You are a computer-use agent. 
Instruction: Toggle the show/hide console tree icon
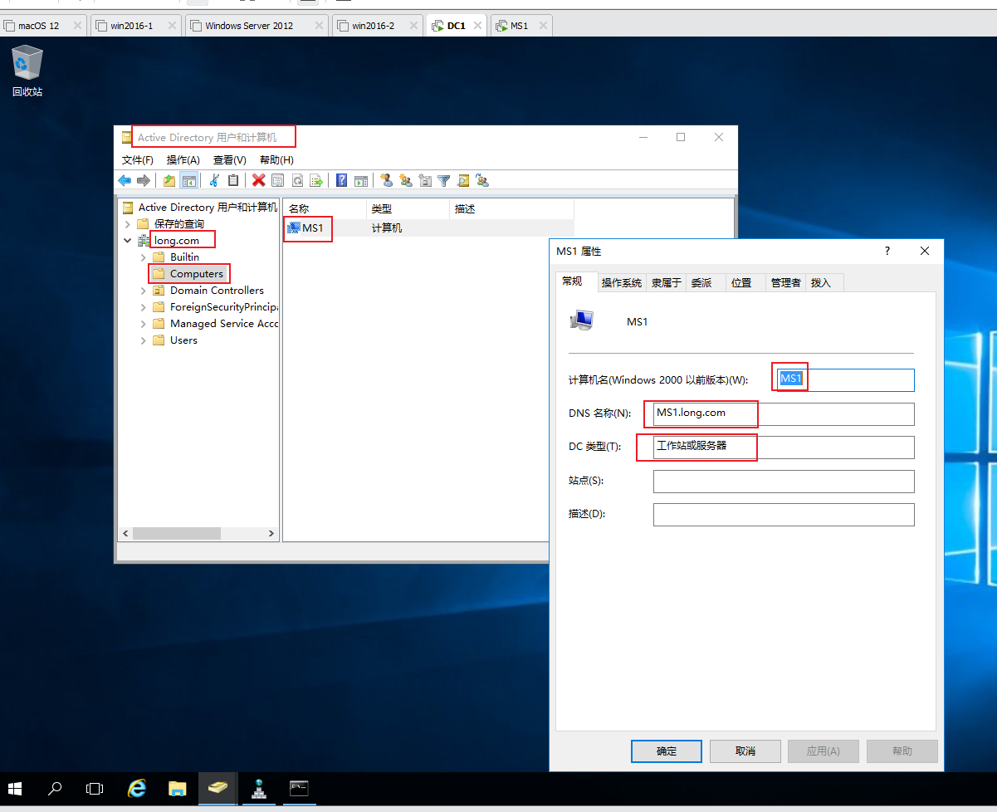pyautogui.click(x=188, y=180)
